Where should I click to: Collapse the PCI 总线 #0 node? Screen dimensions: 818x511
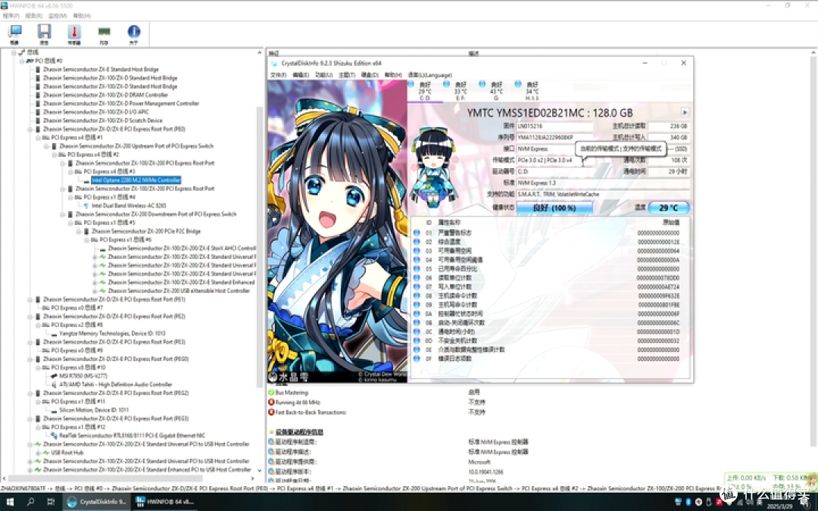coord(21,61)
